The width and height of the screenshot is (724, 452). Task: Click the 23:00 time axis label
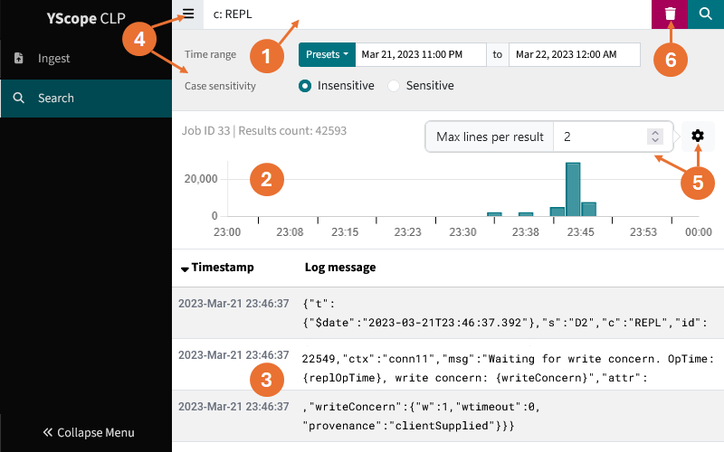tap(227, 232)
